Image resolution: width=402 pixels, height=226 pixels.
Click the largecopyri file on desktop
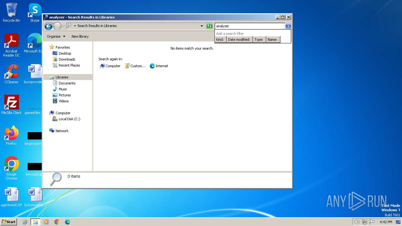pyautogui.click(x=33, y=138)
